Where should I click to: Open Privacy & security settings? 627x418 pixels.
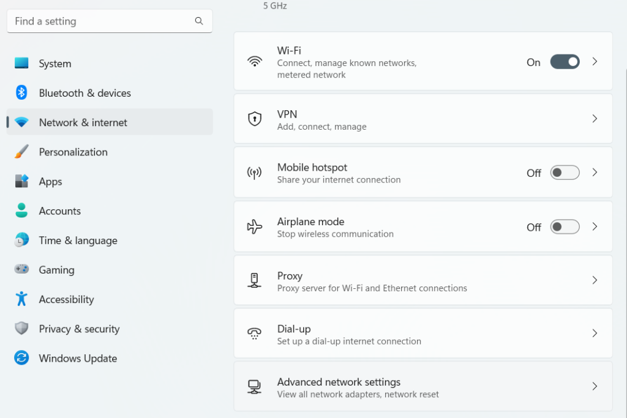point(110,329)
